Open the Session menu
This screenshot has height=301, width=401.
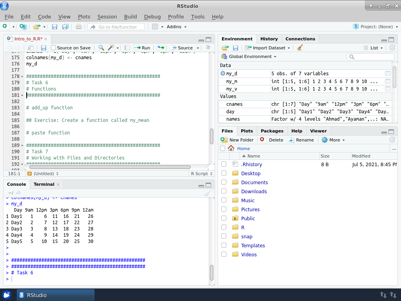tap(107, 16)
